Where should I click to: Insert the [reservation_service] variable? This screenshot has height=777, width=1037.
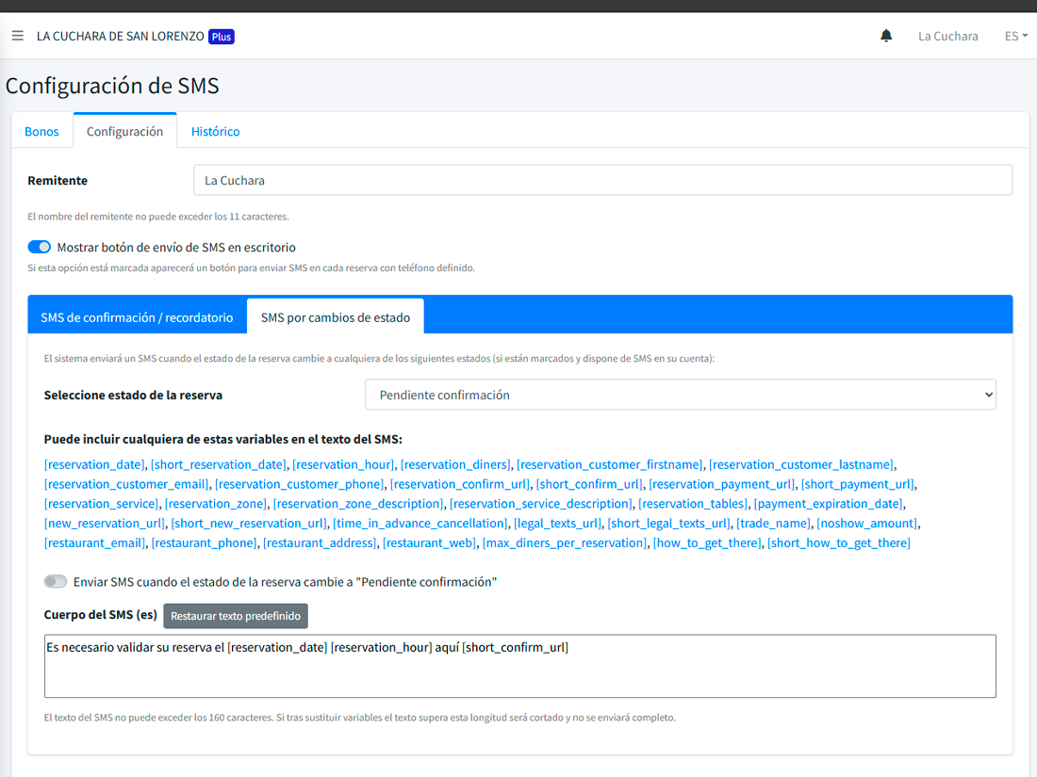(x=101, y=504)
